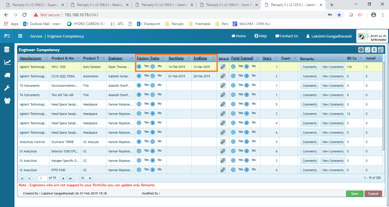Bookmark page with the star icon
The height and width of the screenshot is (207, 389).
339,15
